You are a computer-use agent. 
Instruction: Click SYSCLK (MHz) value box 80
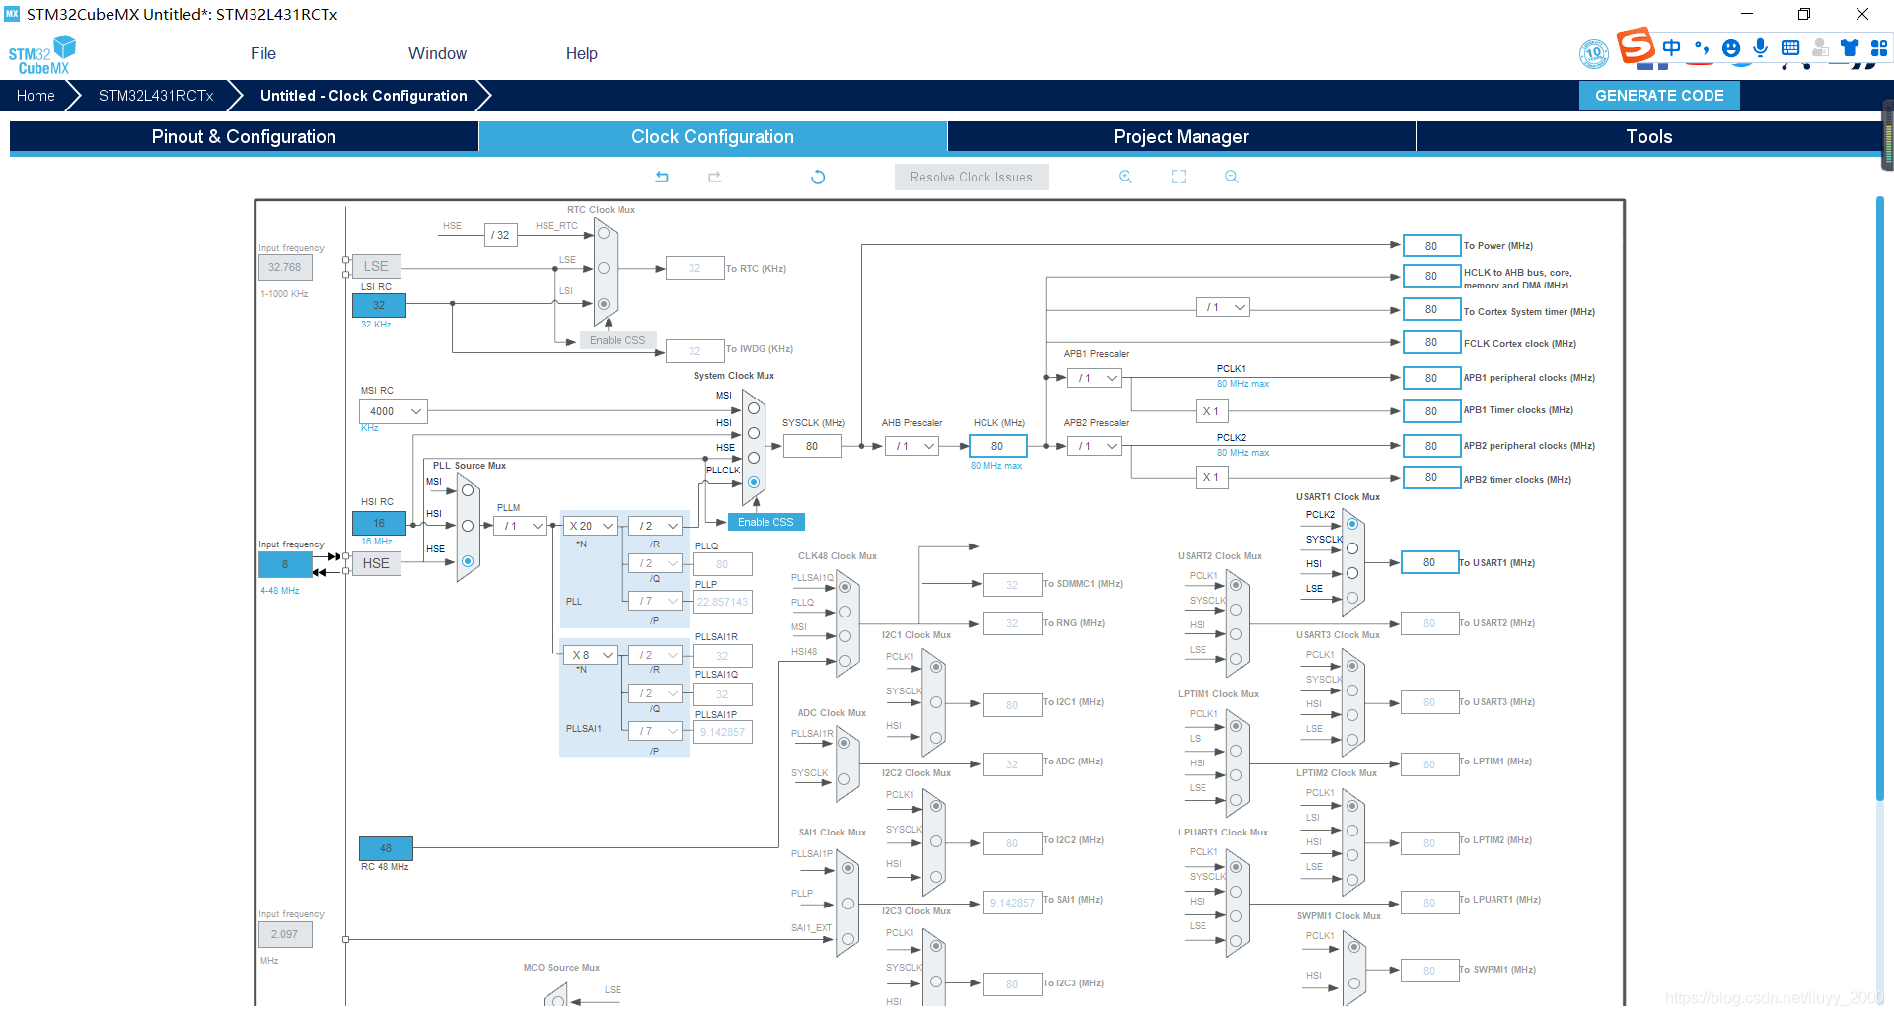click(x=812, y=446)
